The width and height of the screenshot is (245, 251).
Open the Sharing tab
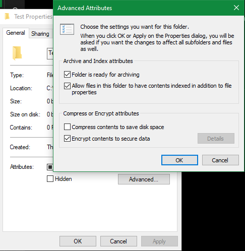pyautogui.click(x=40, y=34)
